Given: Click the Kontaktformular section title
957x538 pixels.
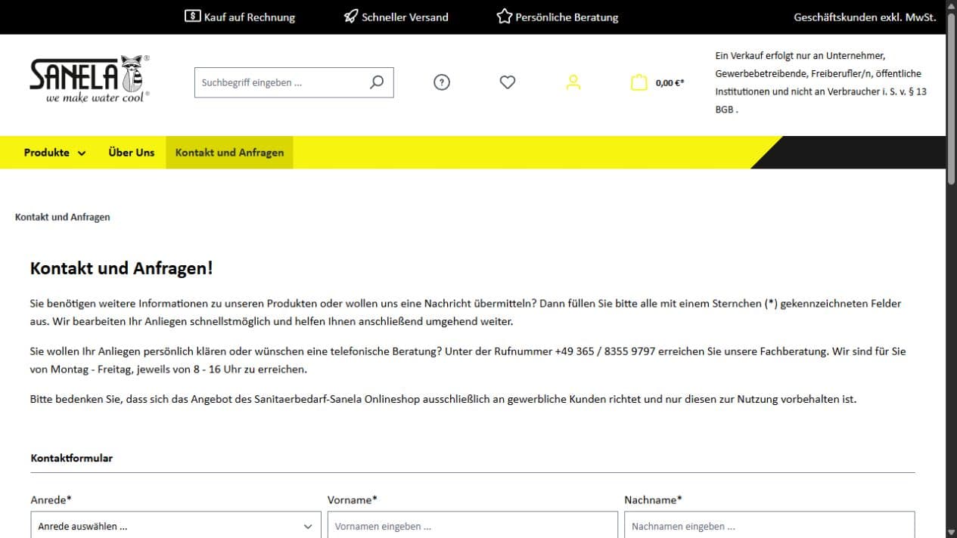Looking at the screenshot, I should tap(72, 458).
